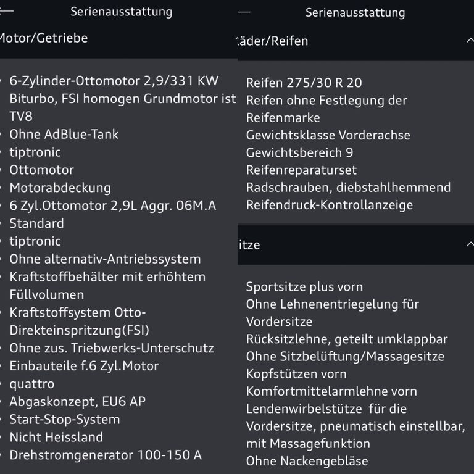Tap back arrow on right Serienausstattung panel
The width and height of the screenshot is (474, 474).
(244, 11)
